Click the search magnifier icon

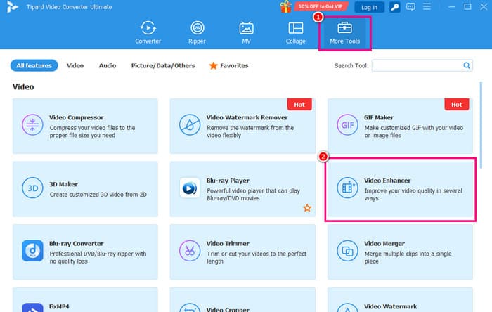[x=467, y=65]
